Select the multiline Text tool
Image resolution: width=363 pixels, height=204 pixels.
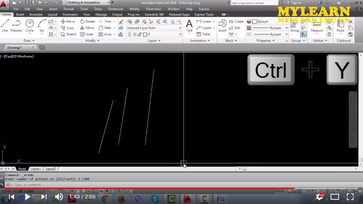click(189, 26)
